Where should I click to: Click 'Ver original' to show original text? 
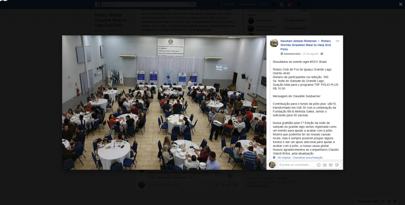[284, 158]
